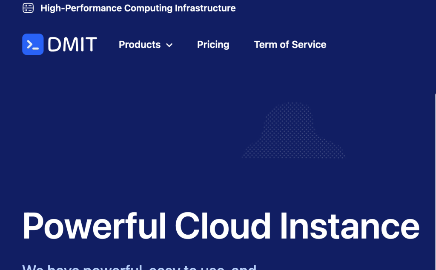Select Pricing from the navigation bar
Image resolution: width=436 pixels, height=270 pixels.
tap(213, 45)
